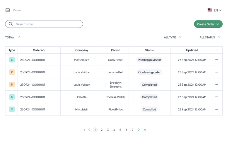Open the EN language selector
The height and width of the screenshot is (149, 232).
(x=215, y=10)
